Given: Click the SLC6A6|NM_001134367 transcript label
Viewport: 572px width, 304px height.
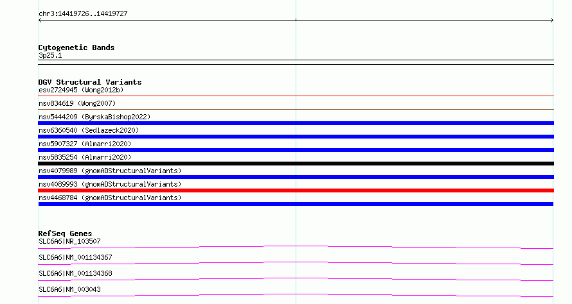Looking at the screenshot, I should pyautogui.click(x=75, y=257).
